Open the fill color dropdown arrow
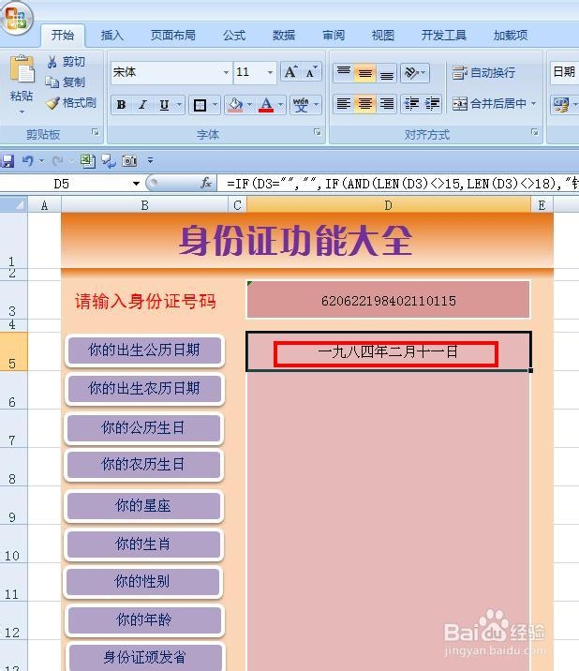The width and height of the screenshot is (579, 671). pyautogui.click(x=249, y=105)
